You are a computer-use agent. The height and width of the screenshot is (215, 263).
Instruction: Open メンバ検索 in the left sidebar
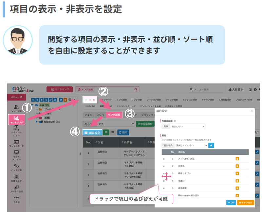[x=16, y=108]
